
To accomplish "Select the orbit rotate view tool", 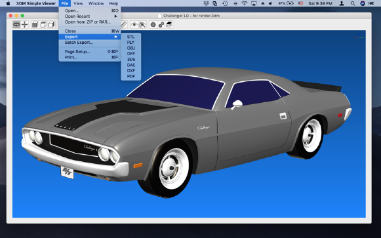I will coord(17,25).
